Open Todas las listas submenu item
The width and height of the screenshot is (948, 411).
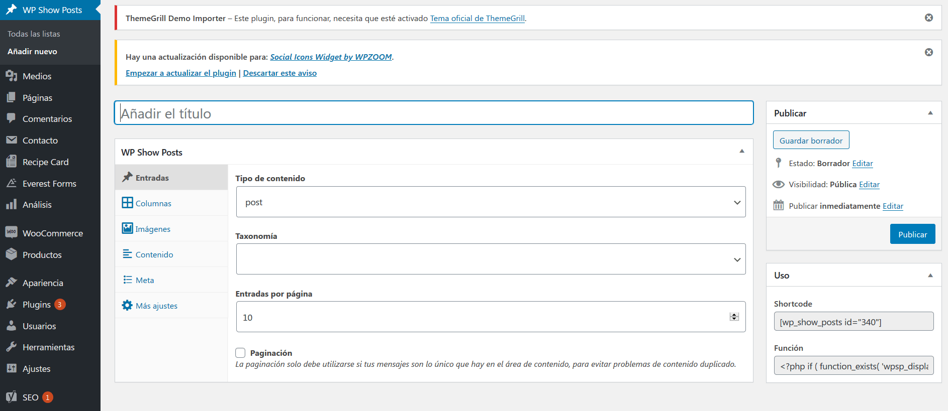(34, 34)
